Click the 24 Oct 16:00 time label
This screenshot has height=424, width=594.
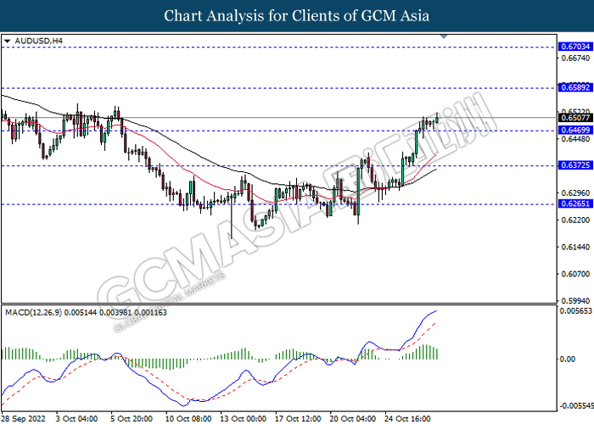click(x=407, y=419)
